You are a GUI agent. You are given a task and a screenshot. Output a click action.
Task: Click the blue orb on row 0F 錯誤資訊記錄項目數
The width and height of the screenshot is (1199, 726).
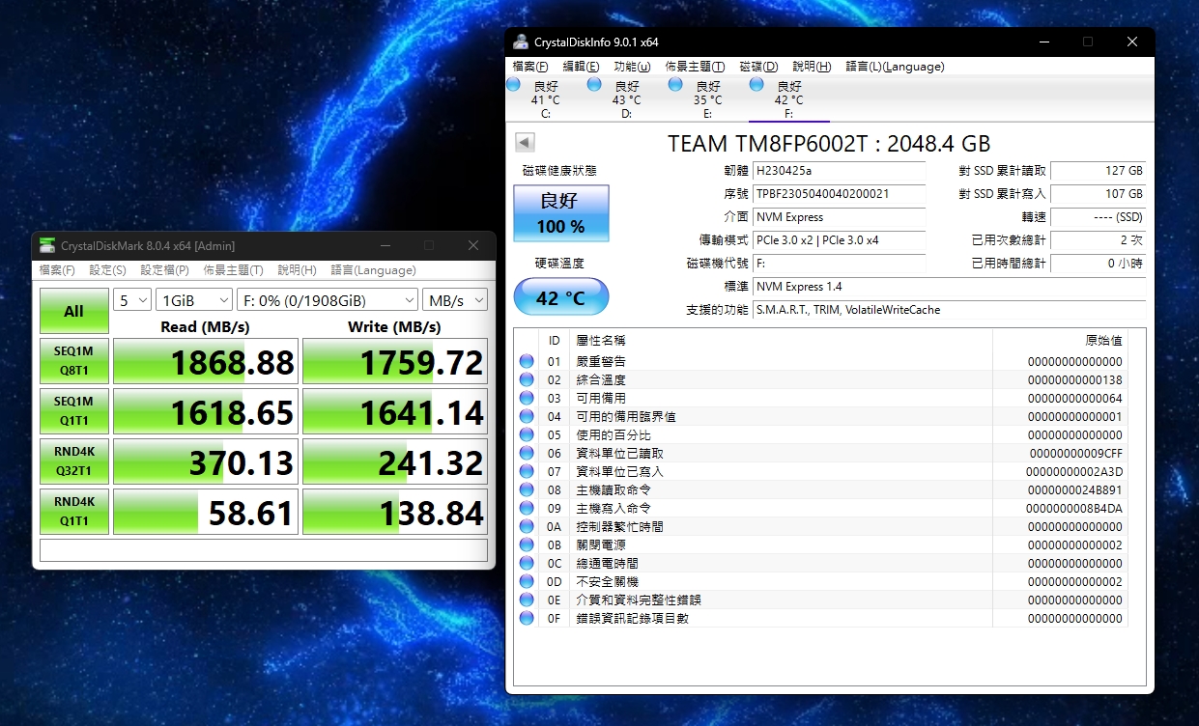tap(527, 618)
